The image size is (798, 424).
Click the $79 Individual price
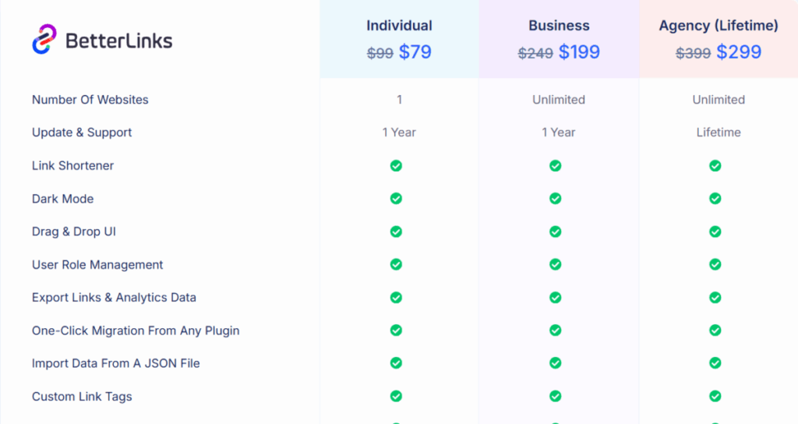point(415,52)
